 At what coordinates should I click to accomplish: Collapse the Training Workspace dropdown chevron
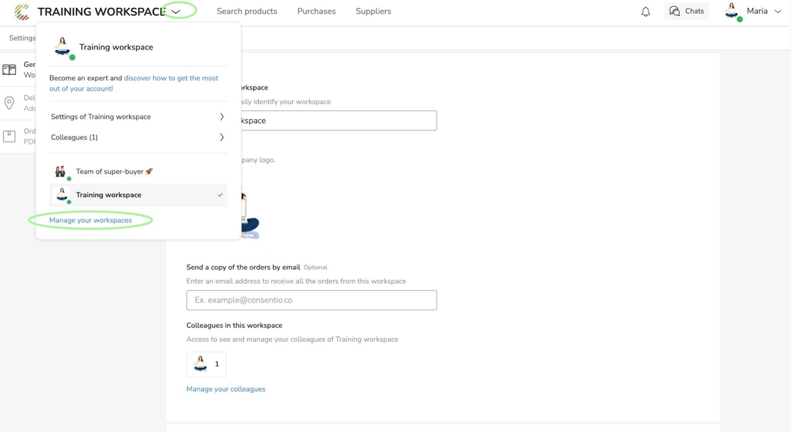tap(176, 11)
